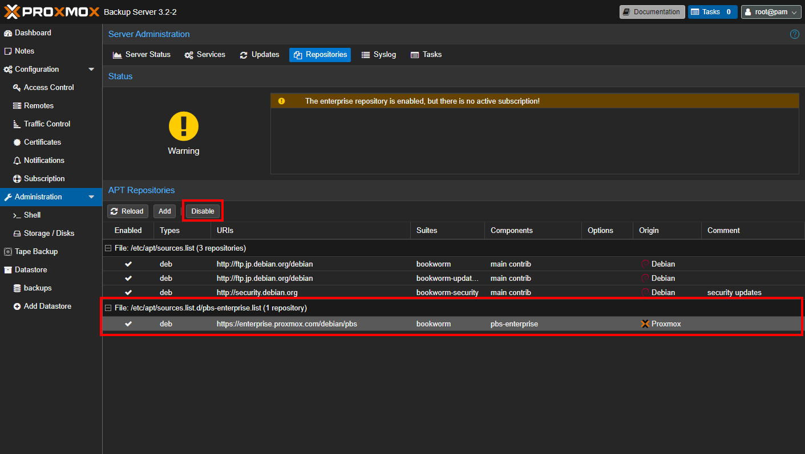Viewport: 805px width, 454px height.
Task: Open Certificates in the sidebar
Action: 42,142
